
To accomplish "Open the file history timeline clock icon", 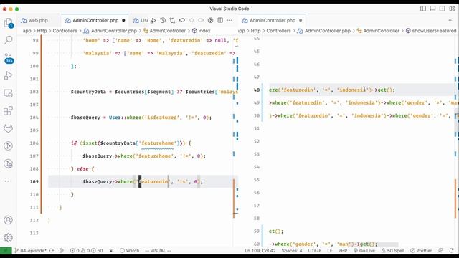I will click(163, 20).
